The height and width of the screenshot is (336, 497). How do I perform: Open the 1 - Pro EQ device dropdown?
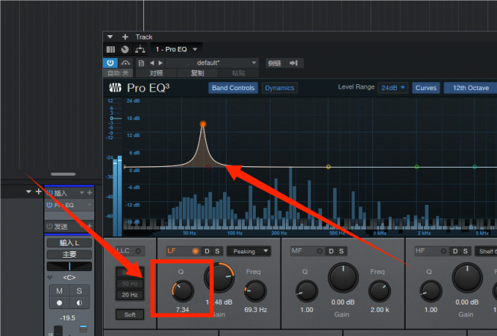coord(176,49)
